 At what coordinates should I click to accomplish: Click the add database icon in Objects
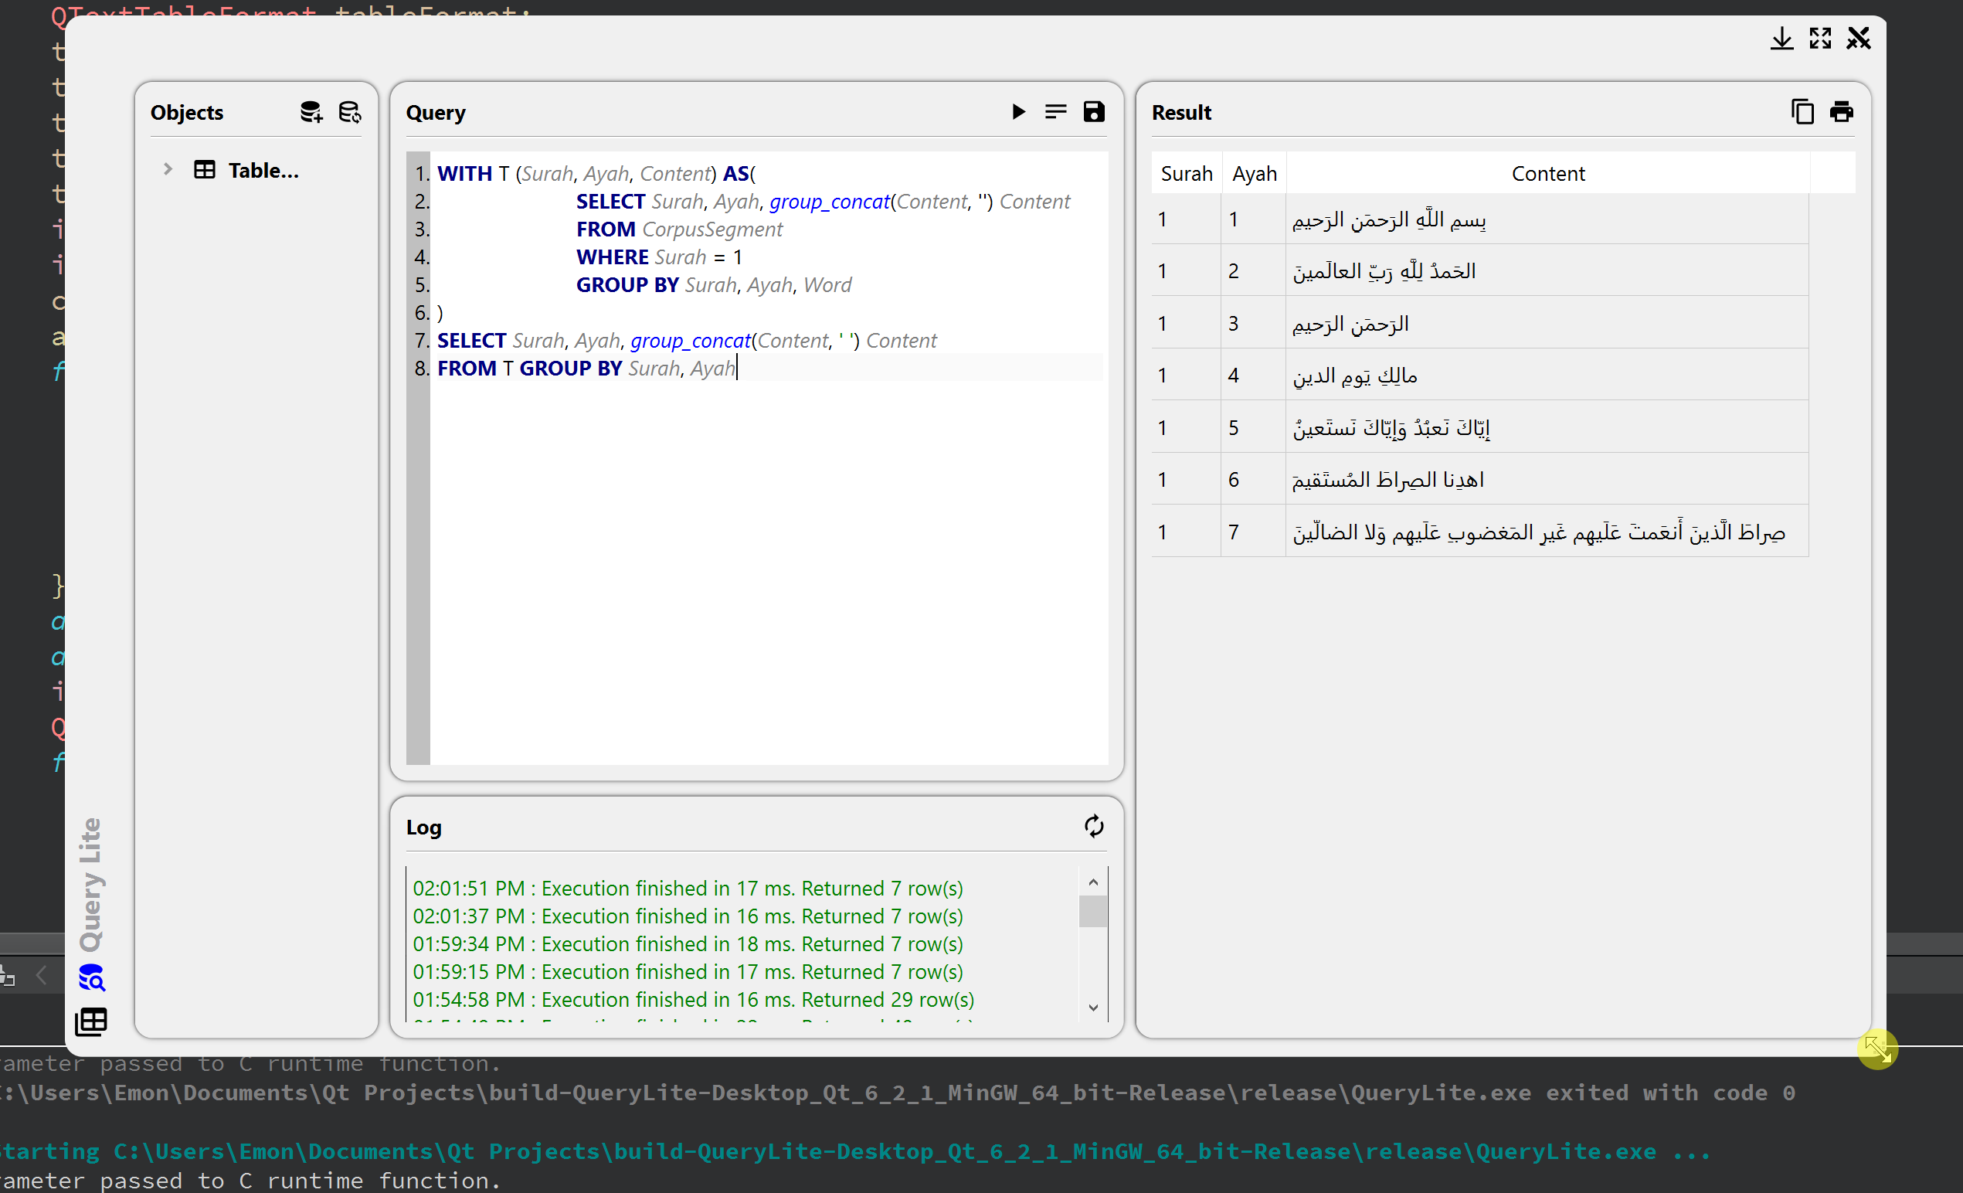[x=311, y=111]
